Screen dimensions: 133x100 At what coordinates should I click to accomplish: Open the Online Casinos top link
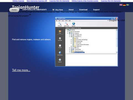[18, 1]
